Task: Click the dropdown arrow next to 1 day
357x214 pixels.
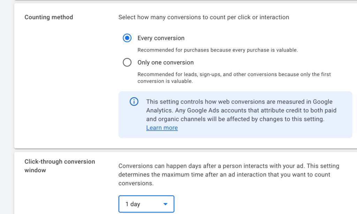Action: [x=165, y=204]
